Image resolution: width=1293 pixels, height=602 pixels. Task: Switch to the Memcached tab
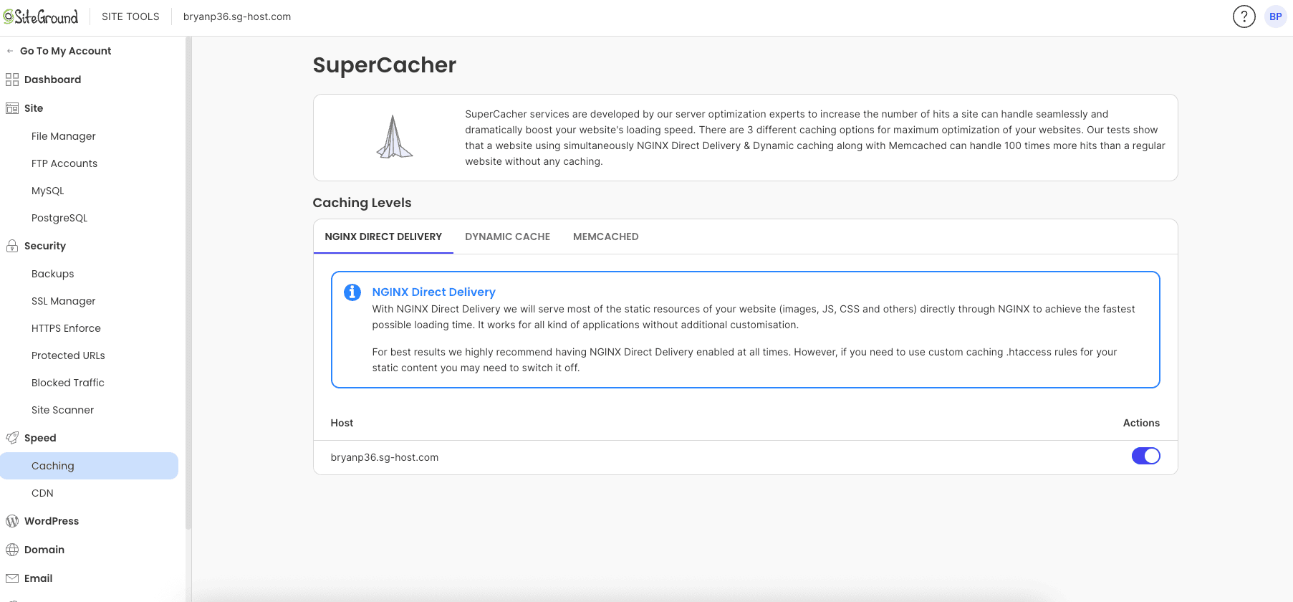(606, 236)
